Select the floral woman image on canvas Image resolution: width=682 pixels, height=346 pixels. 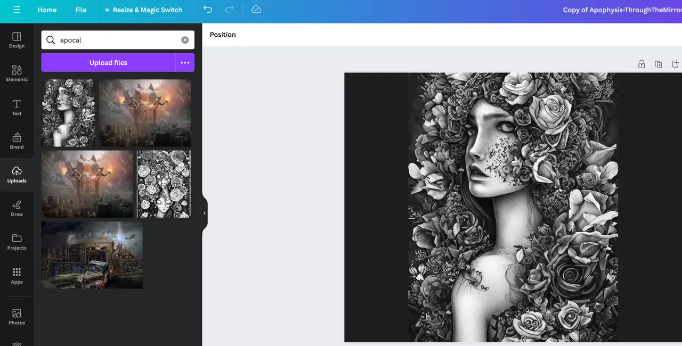[513, 207]
